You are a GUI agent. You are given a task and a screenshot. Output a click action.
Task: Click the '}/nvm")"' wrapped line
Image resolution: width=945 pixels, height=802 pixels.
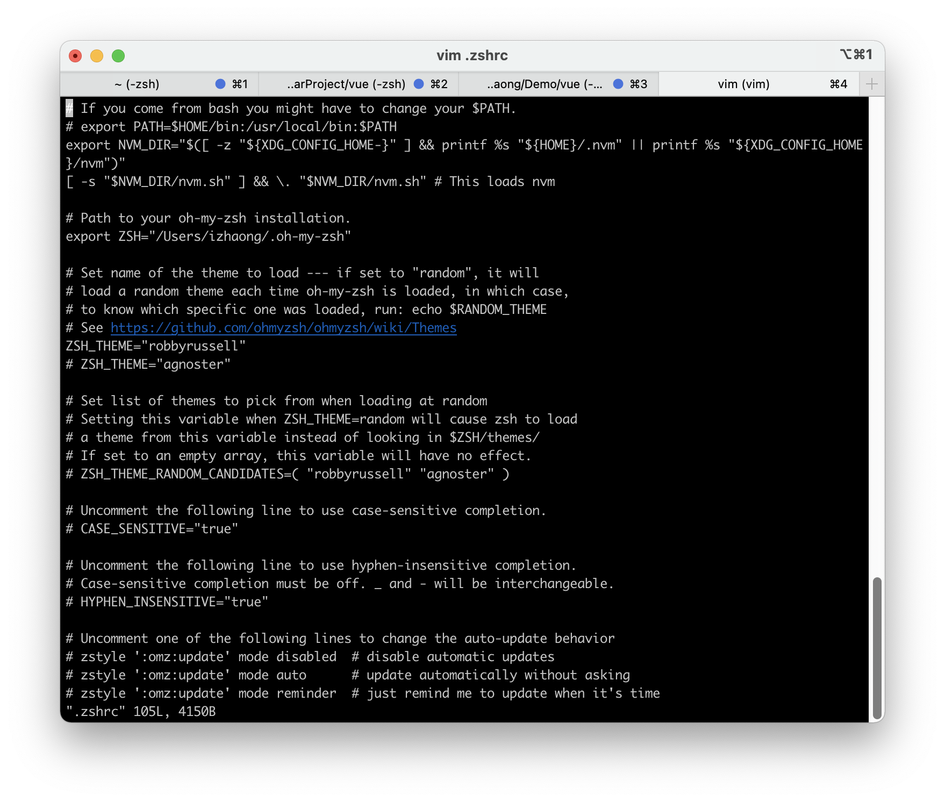coord(95,163)
